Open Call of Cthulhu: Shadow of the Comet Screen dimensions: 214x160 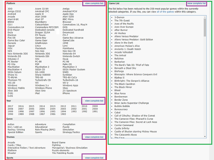(135, 116)
